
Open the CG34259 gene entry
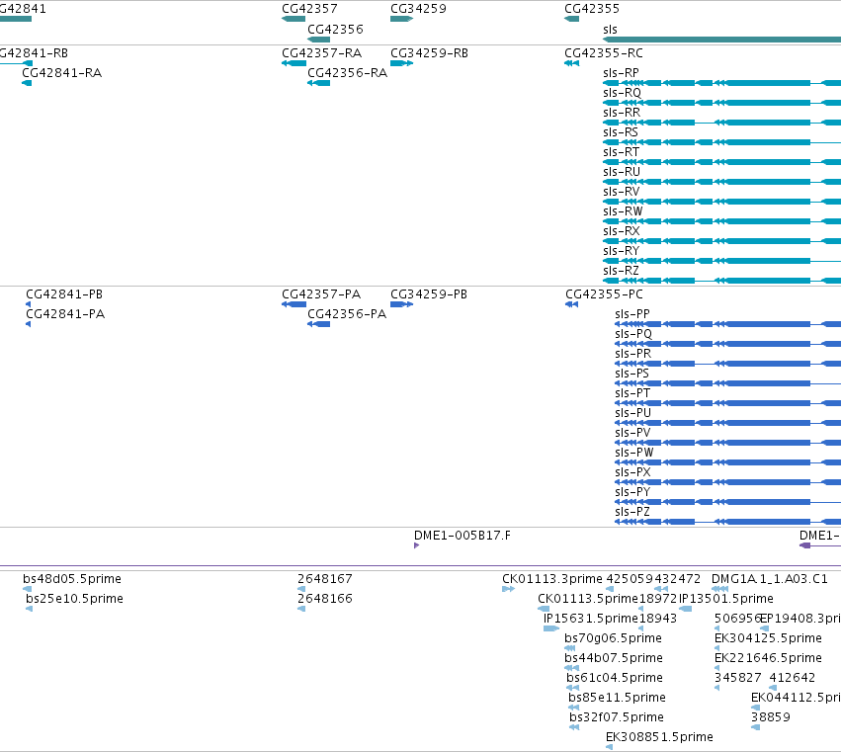pos(418,9)
